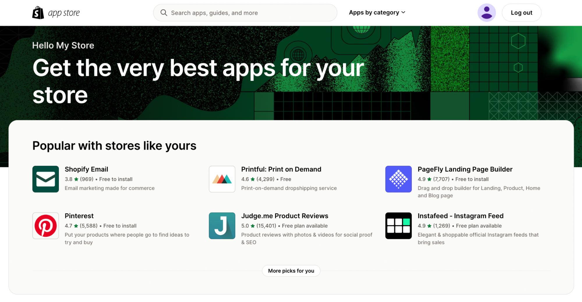Open the Shopify Email title link
The width and height of the screenshot is (582, 302).
(x=86, y=169)
